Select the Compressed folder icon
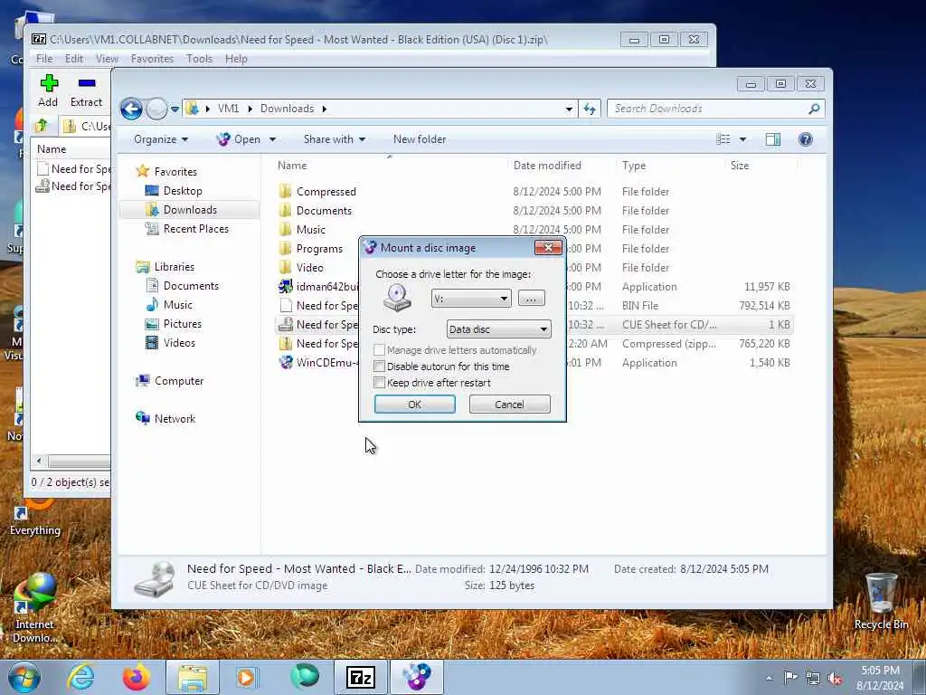The image size is (926, 695). [x=285, y=191]
